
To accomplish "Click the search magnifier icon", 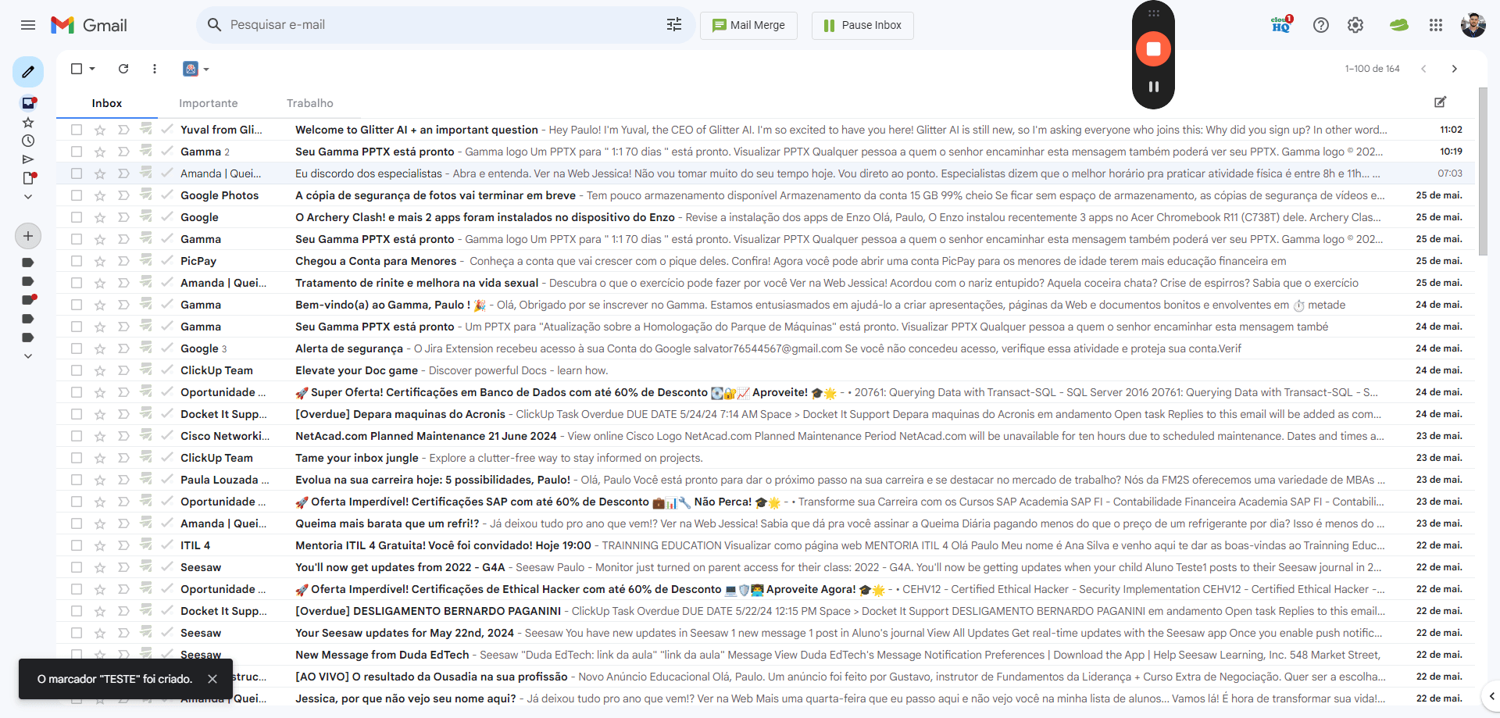I will click(214, 25).
